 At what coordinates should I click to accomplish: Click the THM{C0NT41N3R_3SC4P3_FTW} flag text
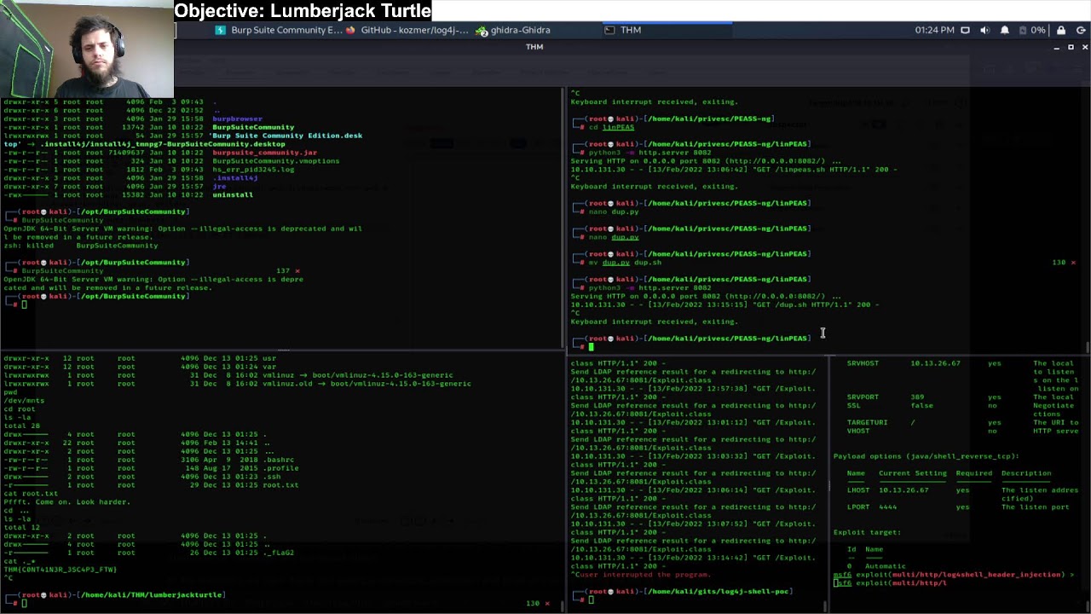[x=60, y=570]
